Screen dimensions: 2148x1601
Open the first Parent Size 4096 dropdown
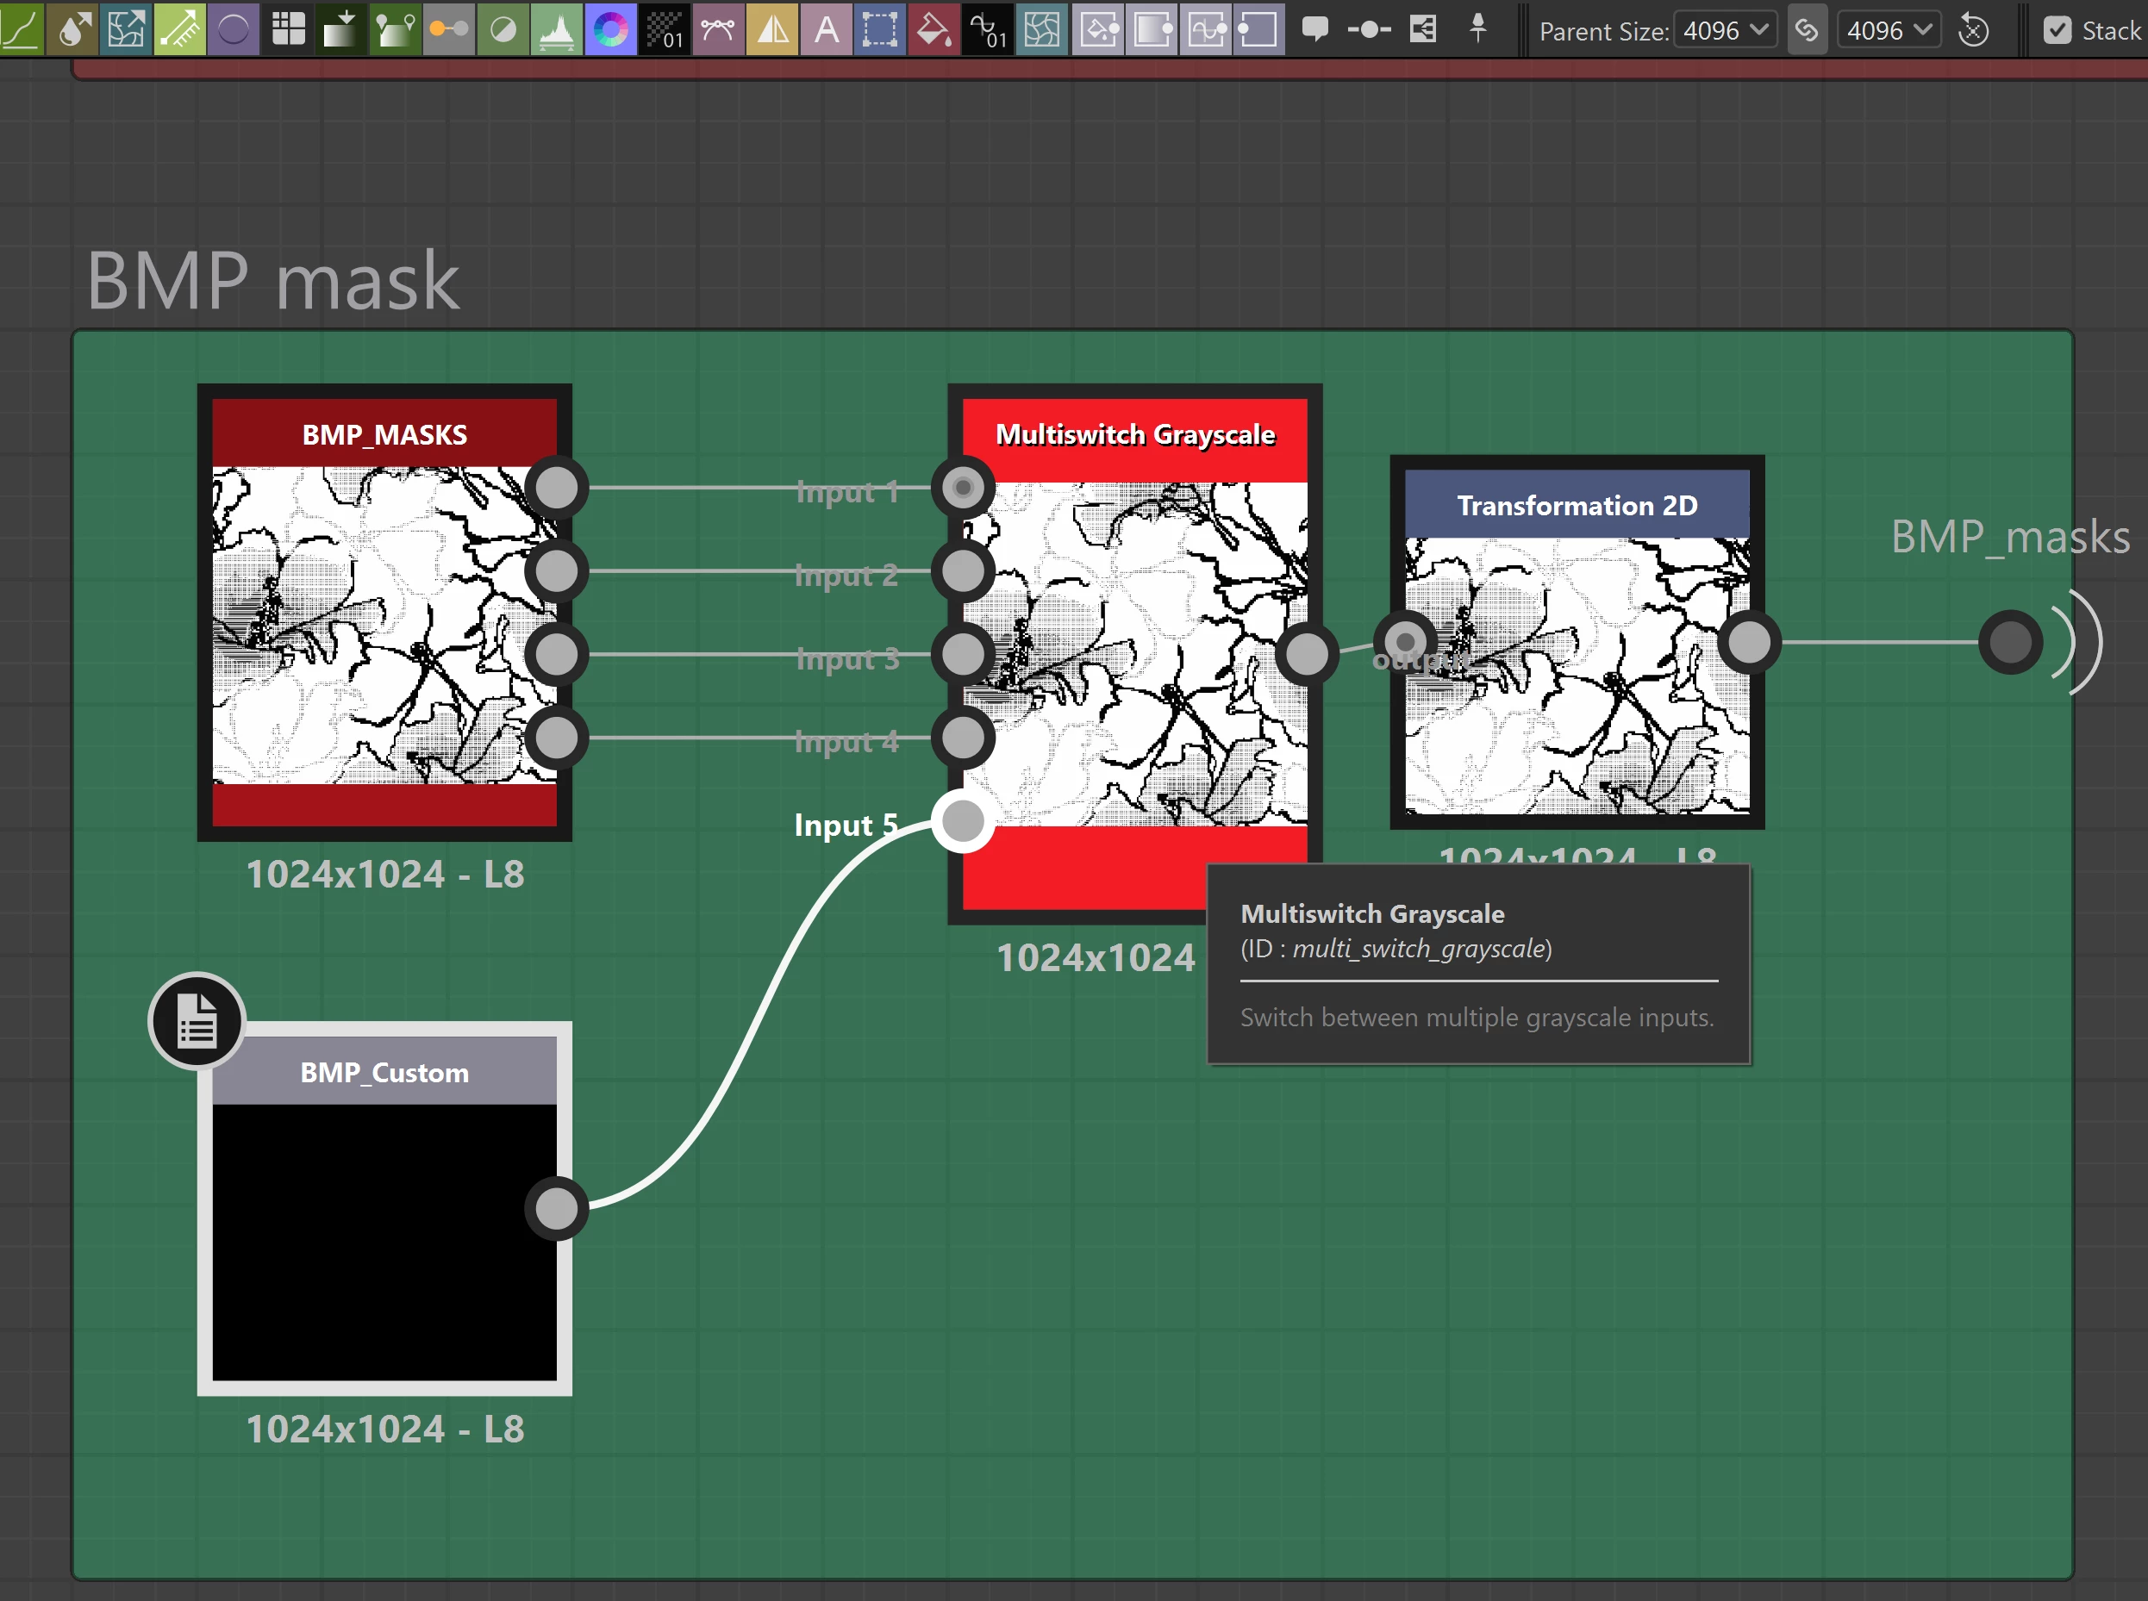click(1726, 30)
